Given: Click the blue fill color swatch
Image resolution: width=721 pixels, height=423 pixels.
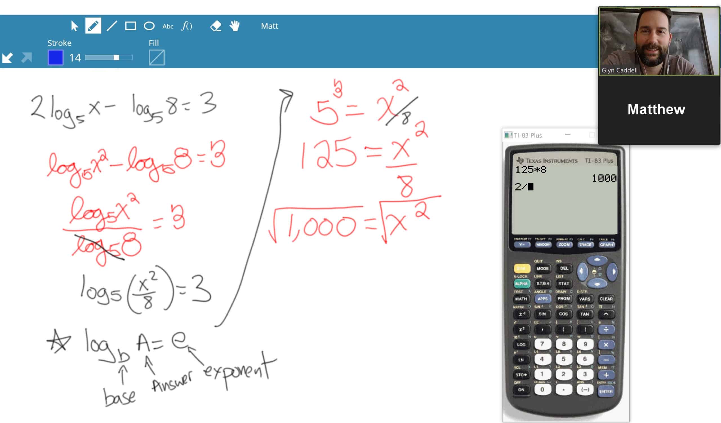Looking at the screenshot, I should tap(55, 57).
